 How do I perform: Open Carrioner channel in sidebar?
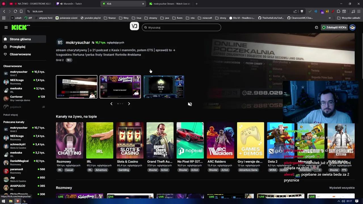click(24, 98)
